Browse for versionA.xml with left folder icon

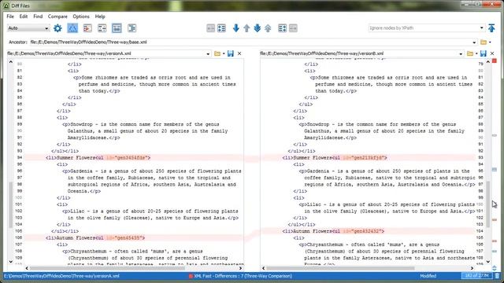pyautogui.click(x=217, y=53)
